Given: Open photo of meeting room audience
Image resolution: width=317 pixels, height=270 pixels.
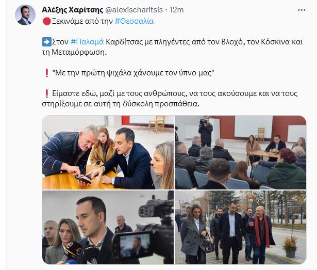Looking at the screenshot, I should coord(240,152).
